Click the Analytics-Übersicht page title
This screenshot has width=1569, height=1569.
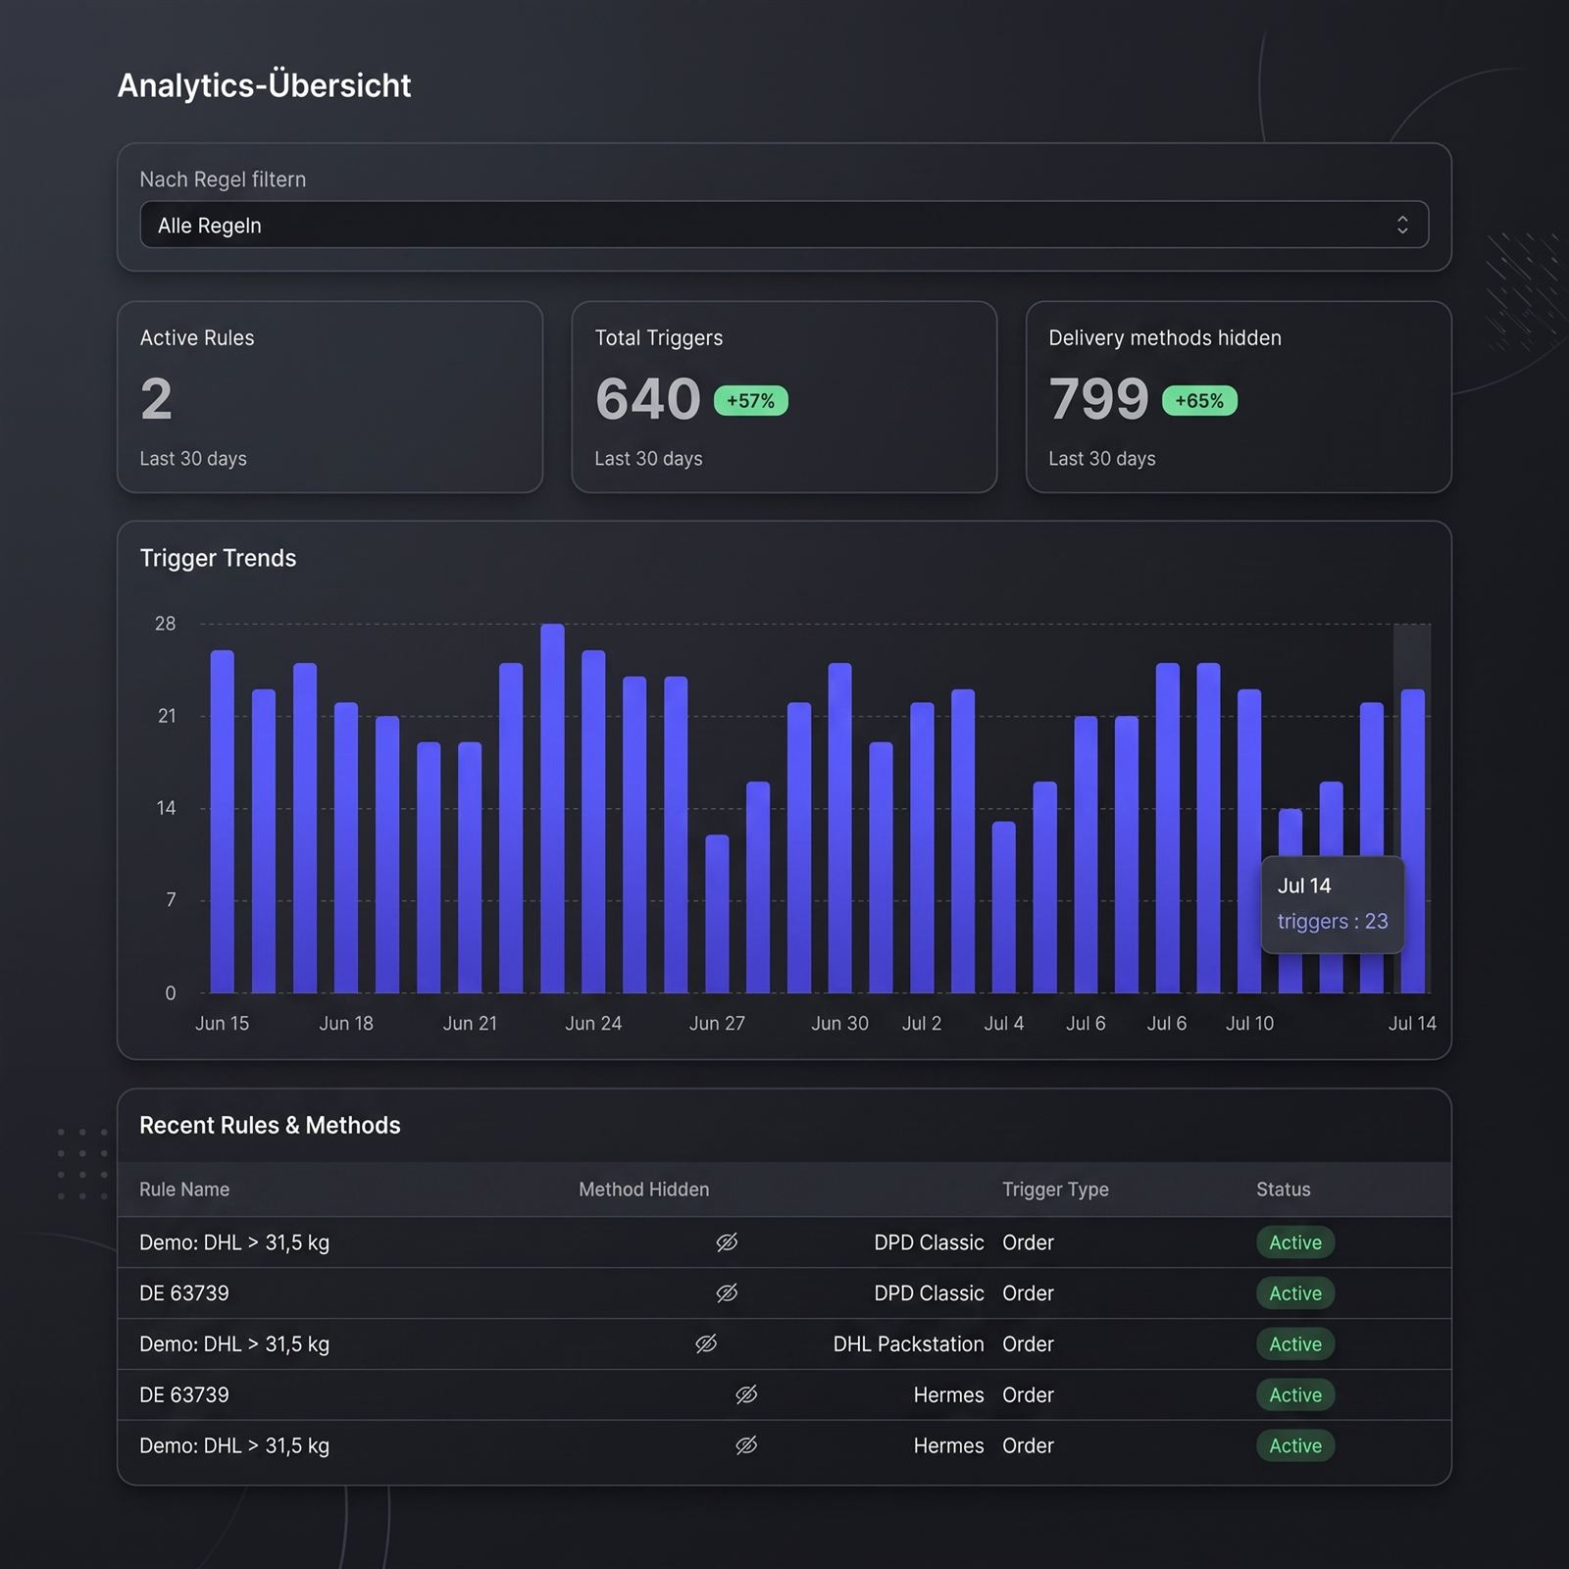264,85
